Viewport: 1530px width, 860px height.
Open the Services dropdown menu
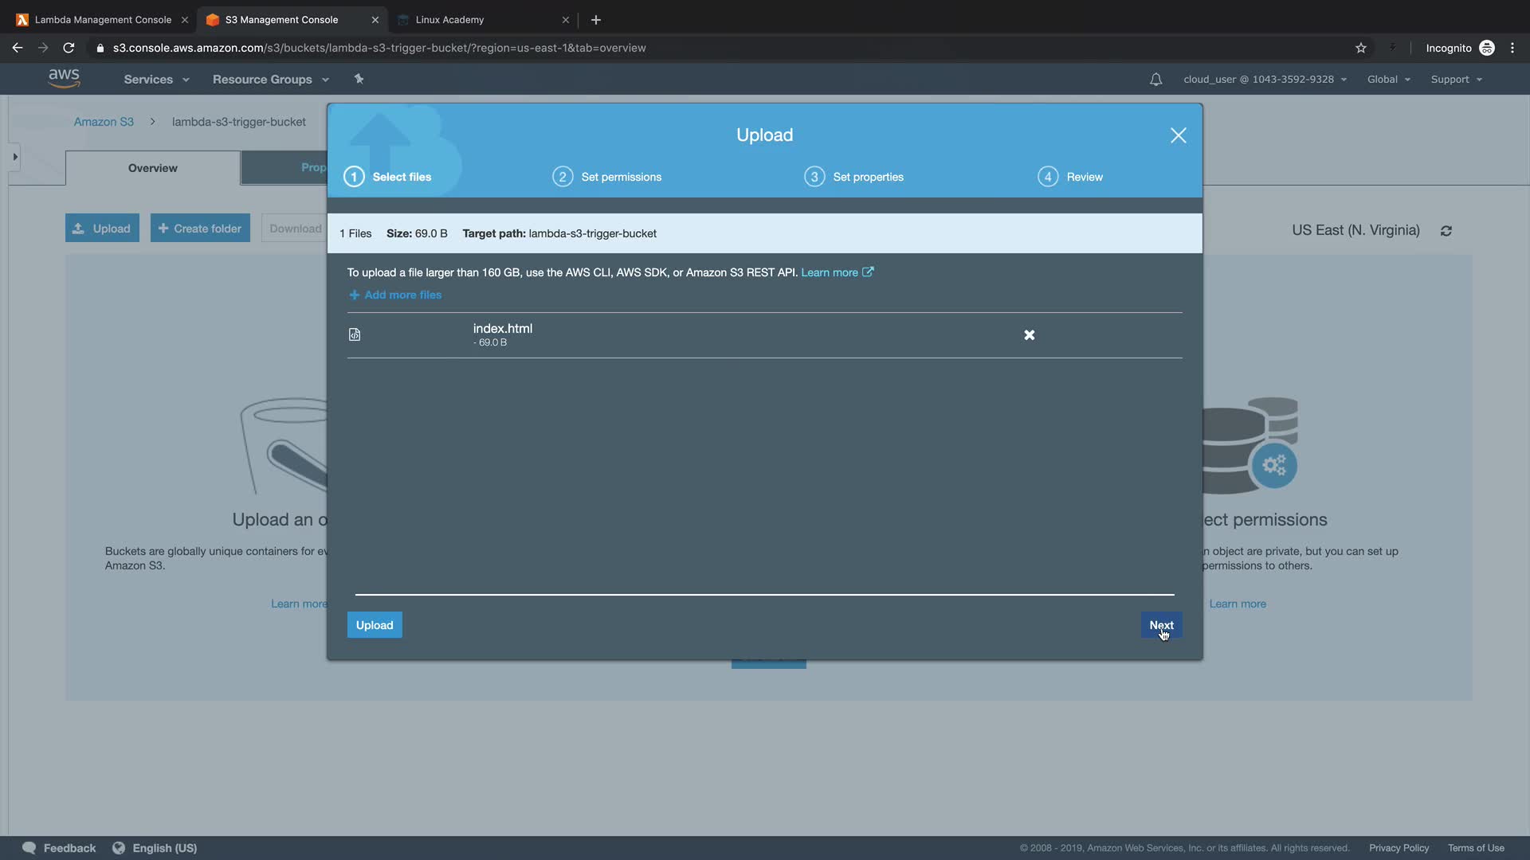(156, 80)
